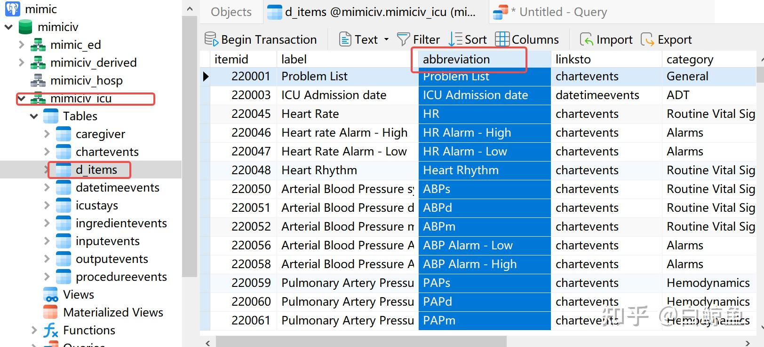Viewport: 764px width, 347px height.
Task: Switch to the Objects tab
Action: pyautogui.click(x=231, y=12)
